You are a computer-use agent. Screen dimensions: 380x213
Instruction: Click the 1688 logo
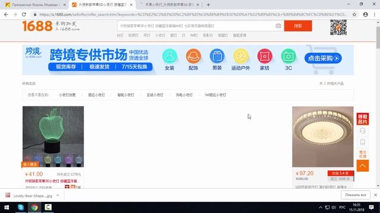[x=37, y=26]
